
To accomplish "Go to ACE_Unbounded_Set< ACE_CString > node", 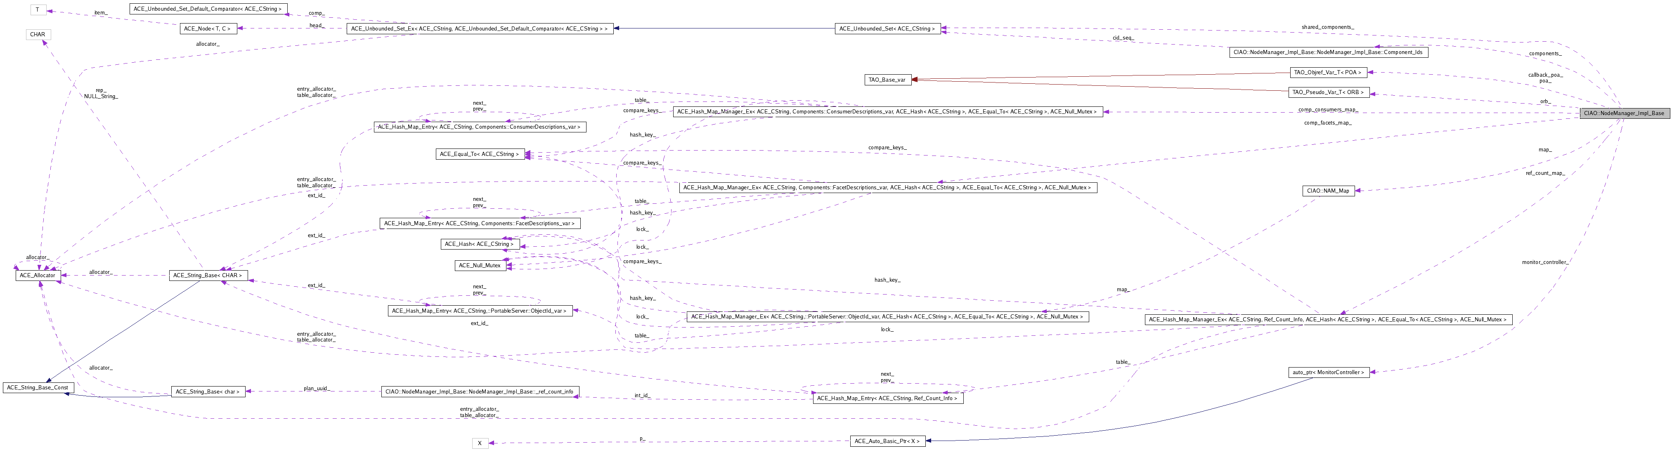I will [887, 28].
